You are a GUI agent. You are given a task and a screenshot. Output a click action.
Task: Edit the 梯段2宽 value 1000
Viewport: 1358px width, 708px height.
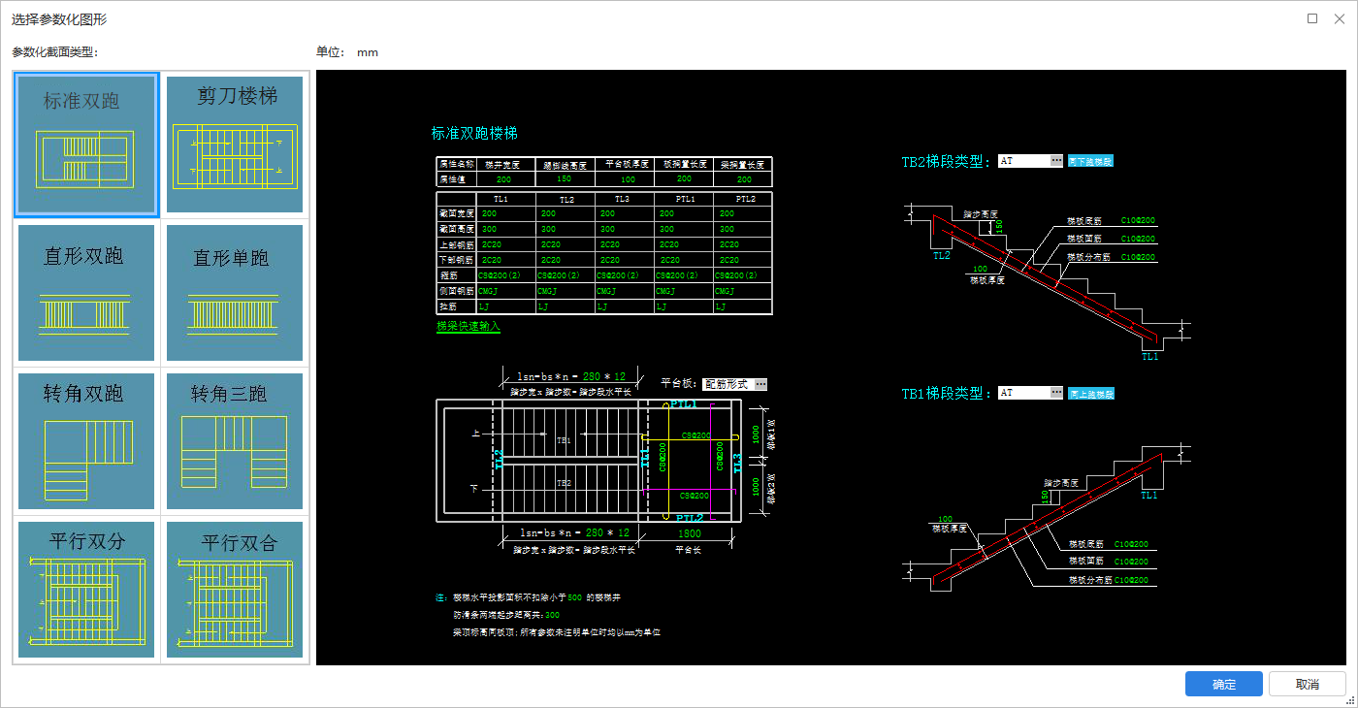tap(756, 486)
